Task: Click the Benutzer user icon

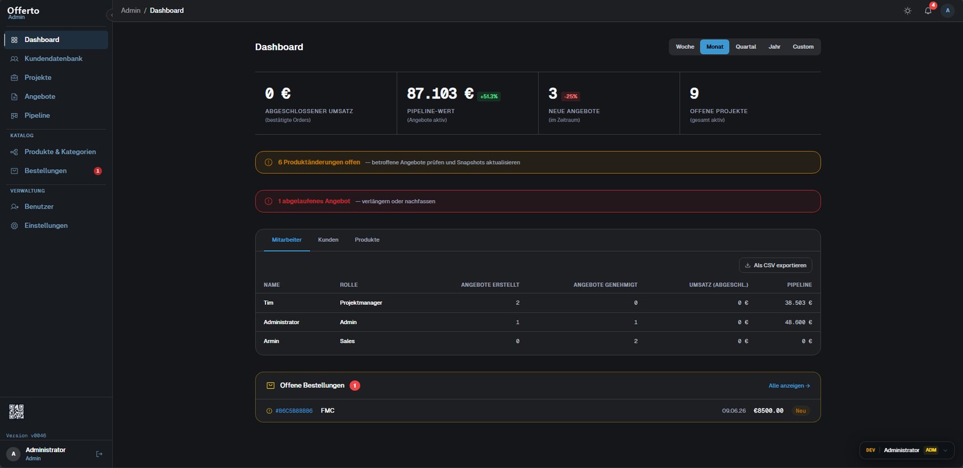Action: [x=14, y=207]
